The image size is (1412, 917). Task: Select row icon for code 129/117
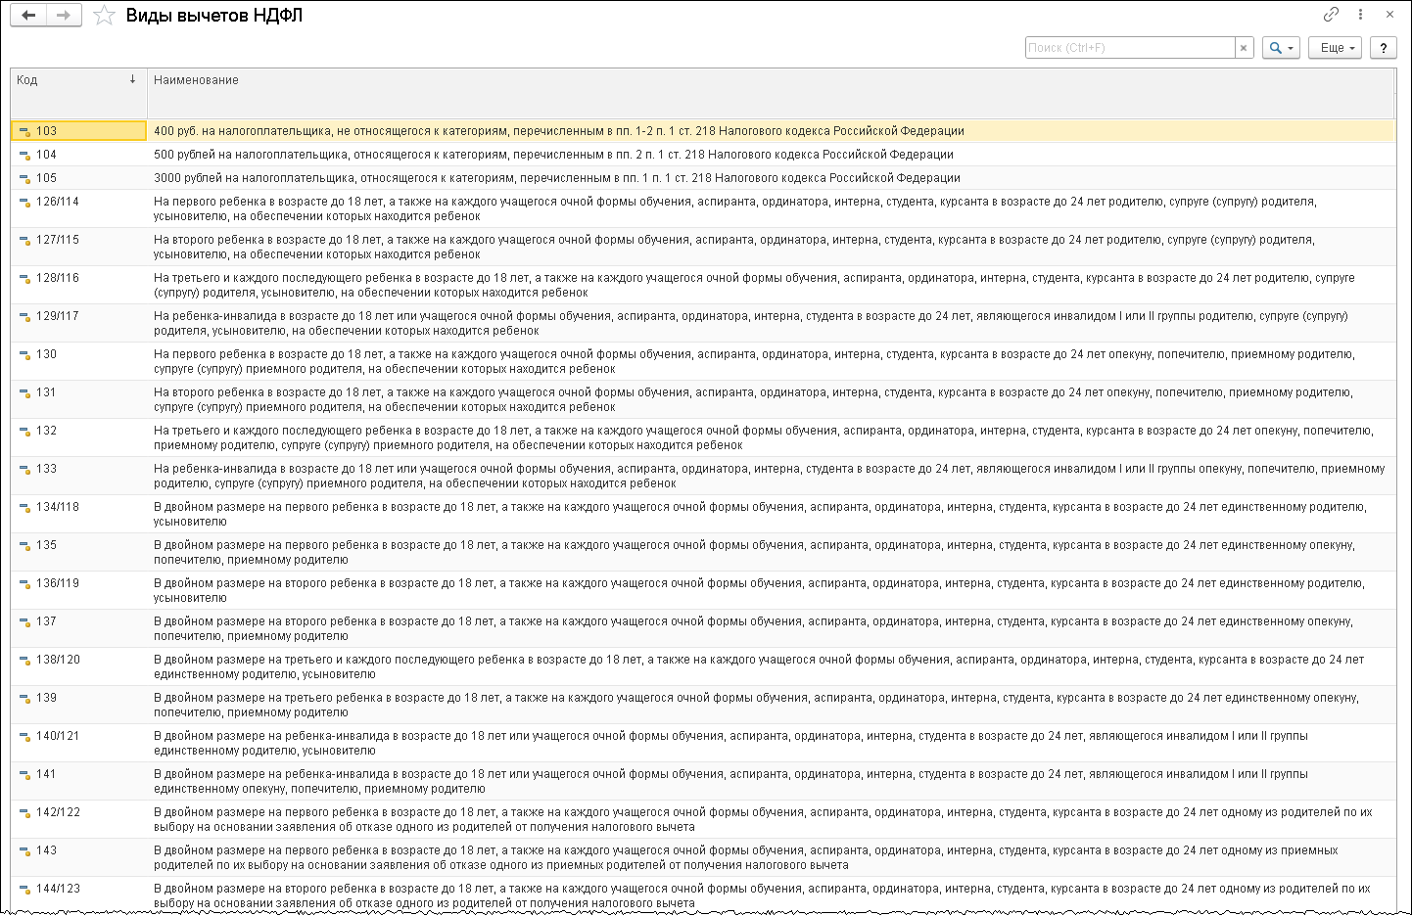(x=25, y=316)
